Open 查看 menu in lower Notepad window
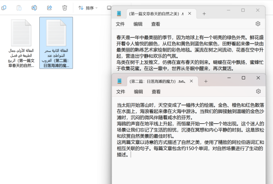 click(x=156, y=92)
